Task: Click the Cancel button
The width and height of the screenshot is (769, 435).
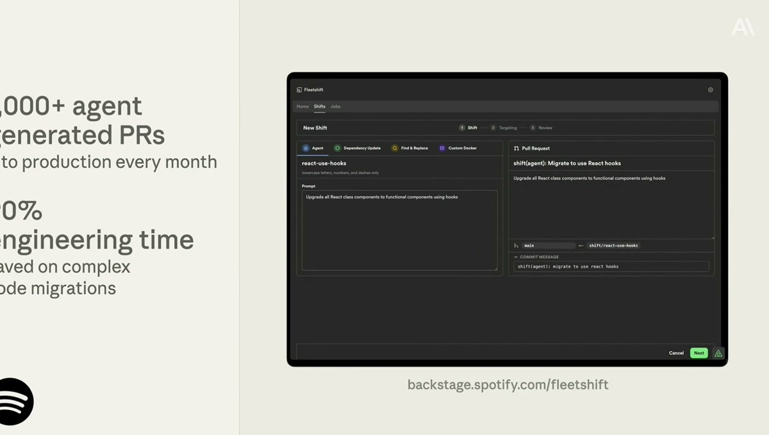Action: [676, 353]
